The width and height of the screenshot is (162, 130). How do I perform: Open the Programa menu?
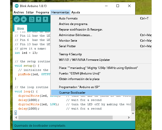[42, 12]
